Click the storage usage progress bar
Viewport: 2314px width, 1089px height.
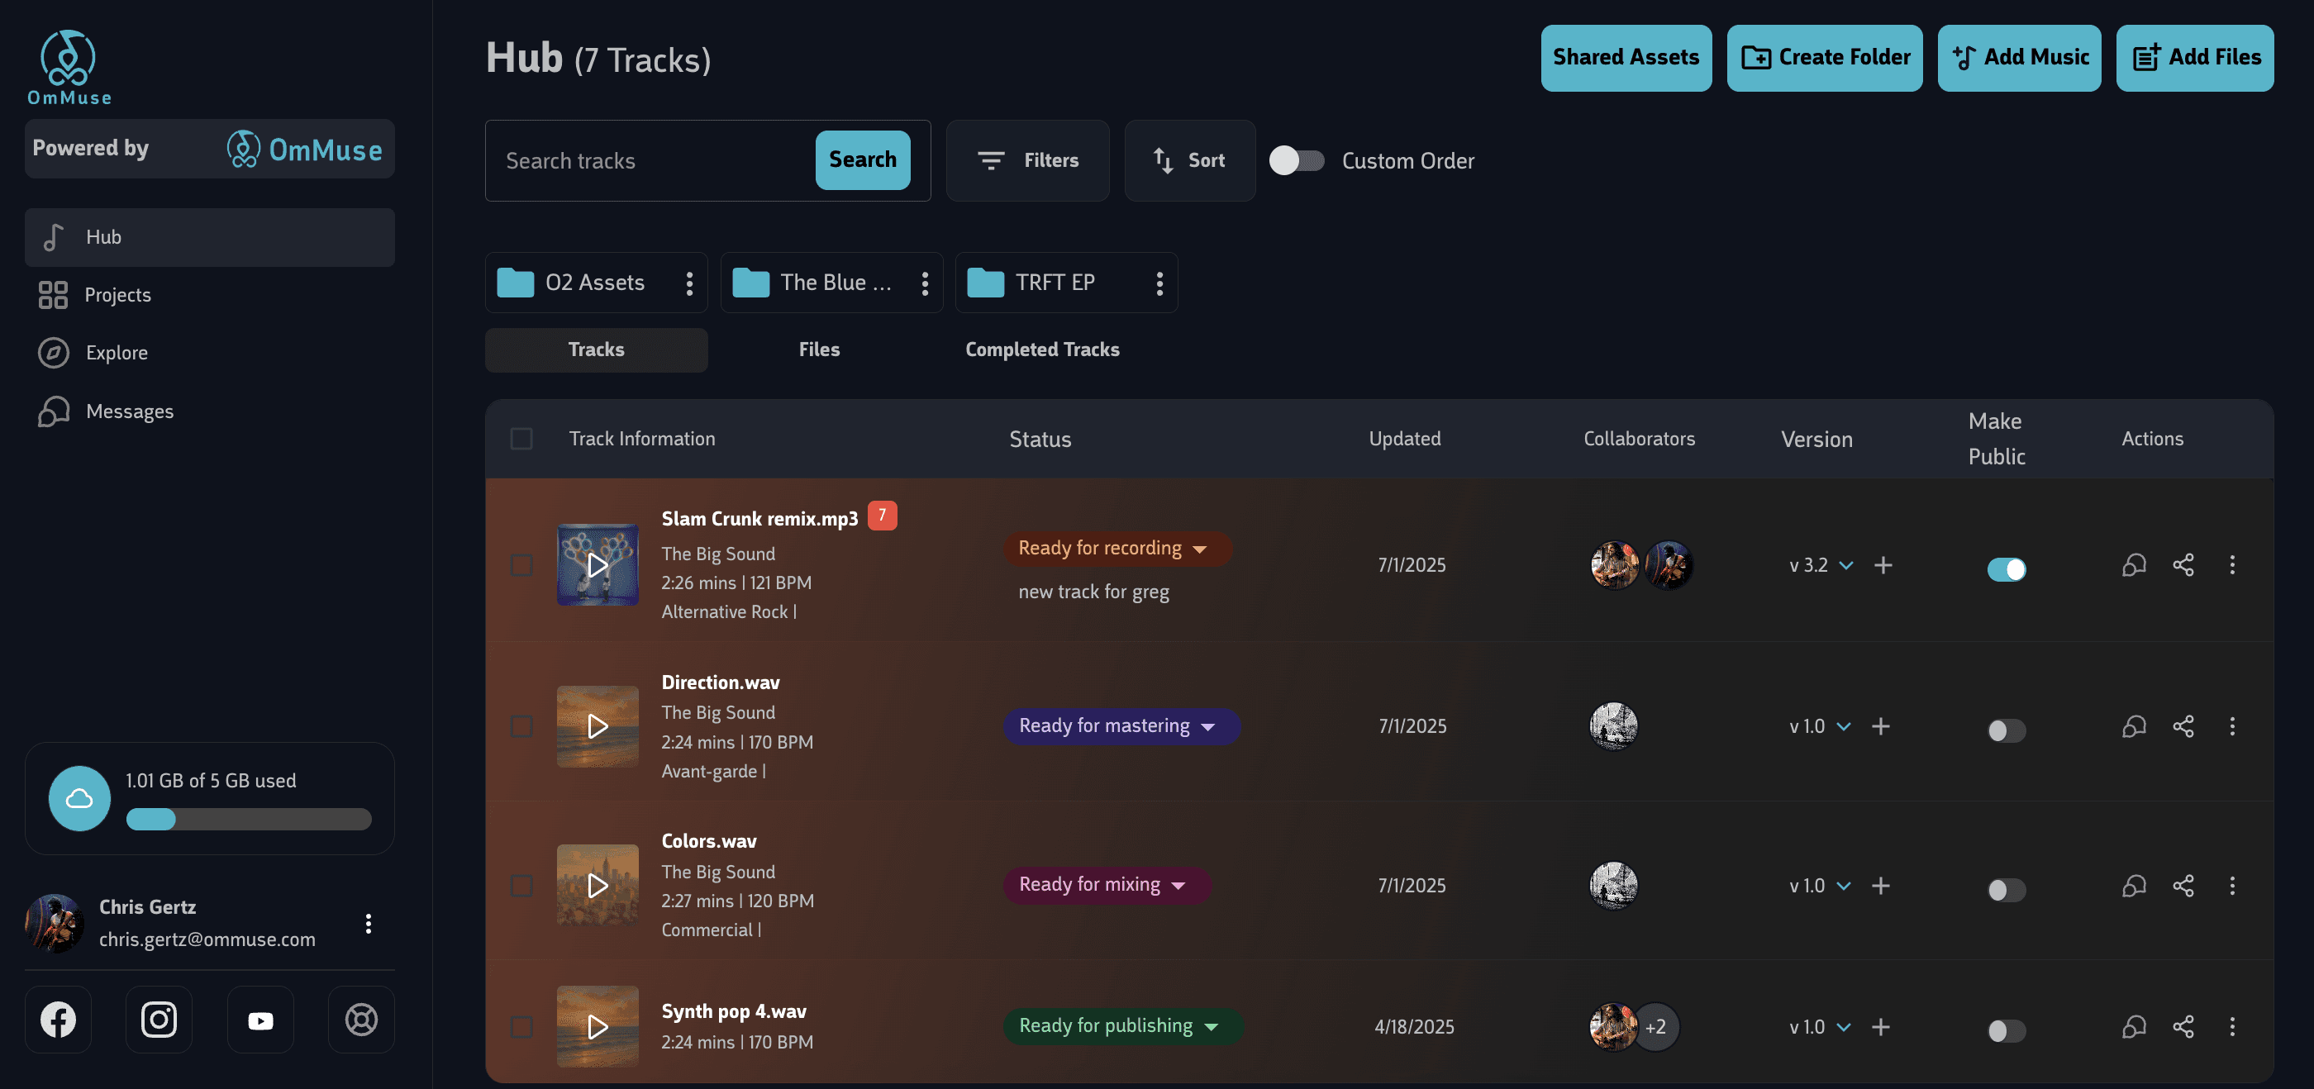click(x=249, y=819)
